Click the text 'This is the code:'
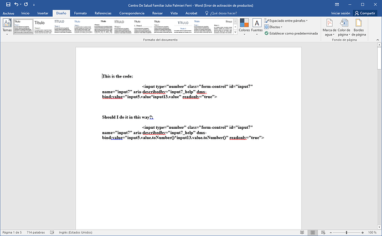This screenshot has width=382, height=236. click(118, 76)
